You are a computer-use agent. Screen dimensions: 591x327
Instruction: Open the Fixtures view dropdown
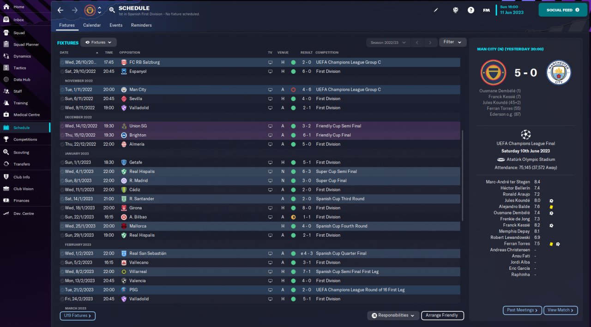[98, 42]
